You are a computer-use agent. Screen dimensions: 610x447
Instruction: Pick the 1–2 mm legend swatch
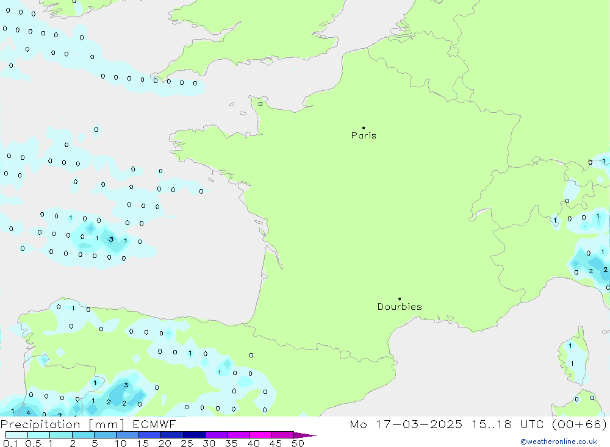click(61, 435)
